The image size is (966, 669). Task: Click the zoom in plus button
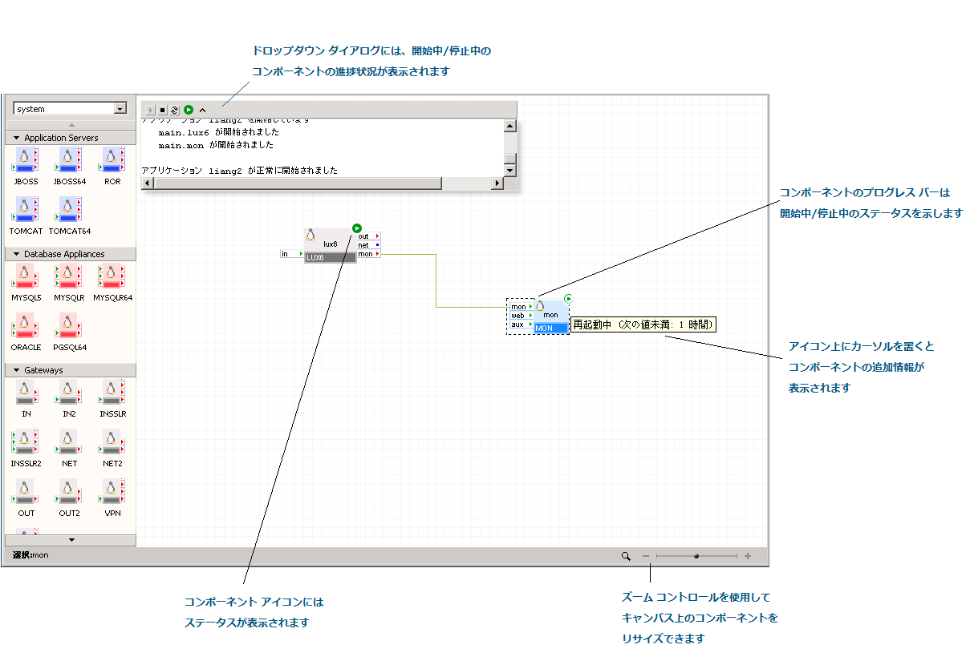748,555
